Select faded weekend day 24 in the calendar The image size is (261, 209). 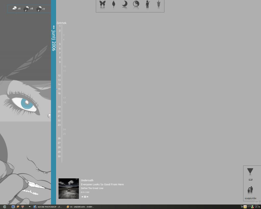click(64, 129)
